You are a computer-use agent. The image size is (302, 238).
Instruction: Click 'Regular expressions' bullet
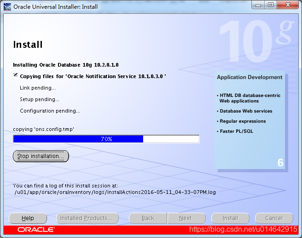point(241,121)
